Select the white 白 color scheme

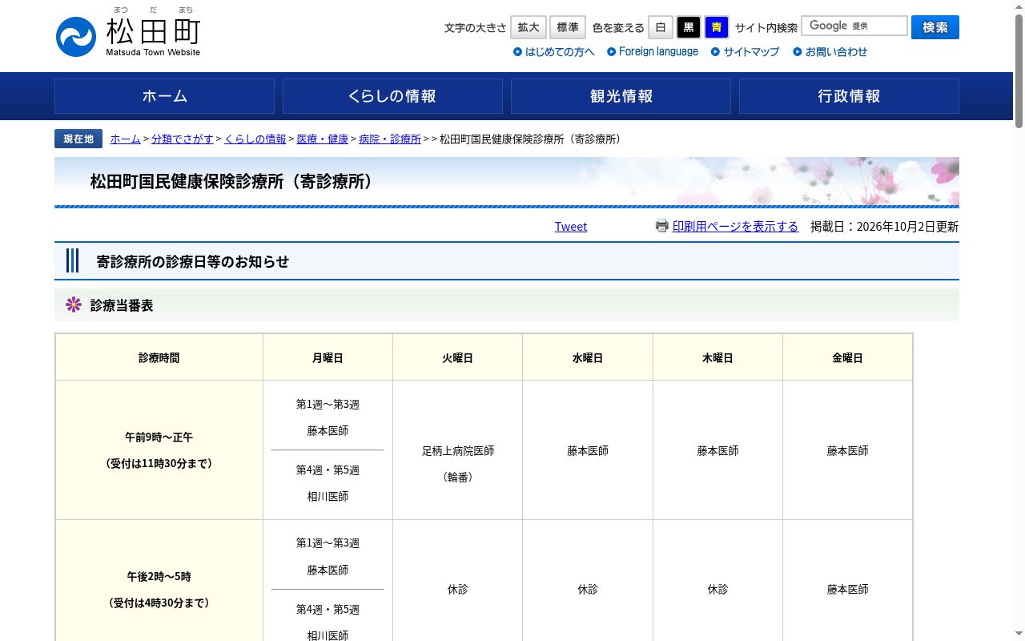(661, 27)
